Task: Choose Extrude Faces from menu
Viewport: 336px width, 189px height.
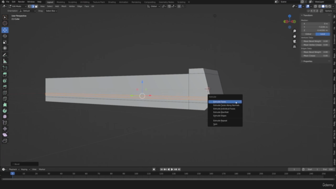Action: click(225, 102)
